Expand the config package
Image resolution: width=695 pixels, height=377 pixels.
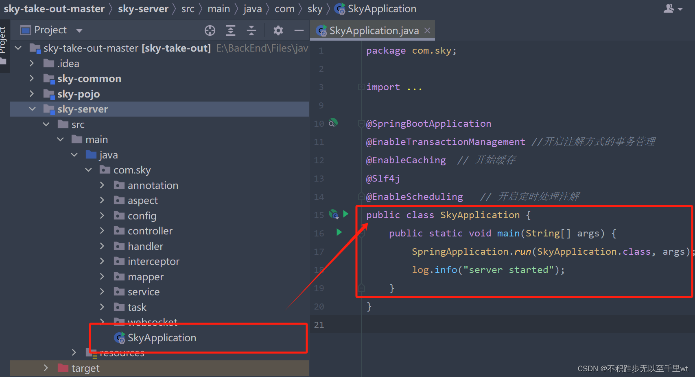(x=102, y=215)
